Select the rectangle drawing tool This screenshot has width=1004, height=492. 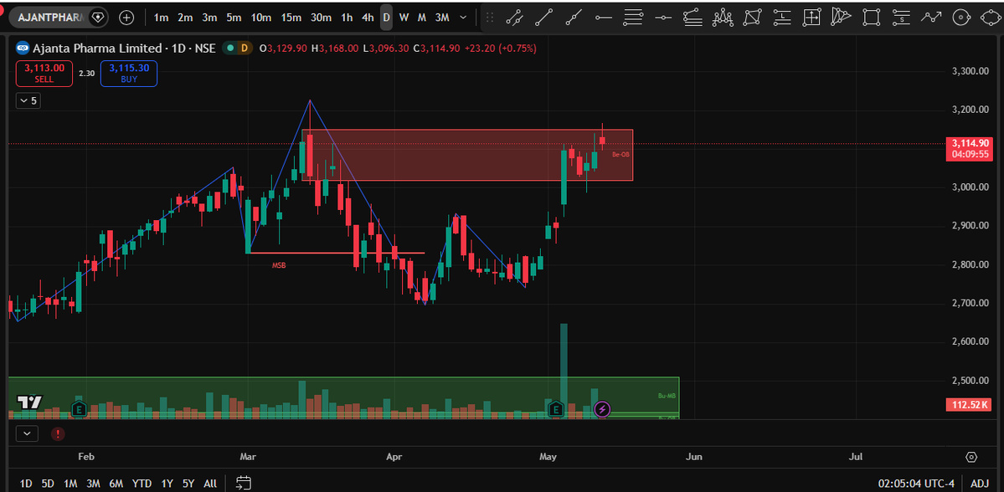[872, 18]
